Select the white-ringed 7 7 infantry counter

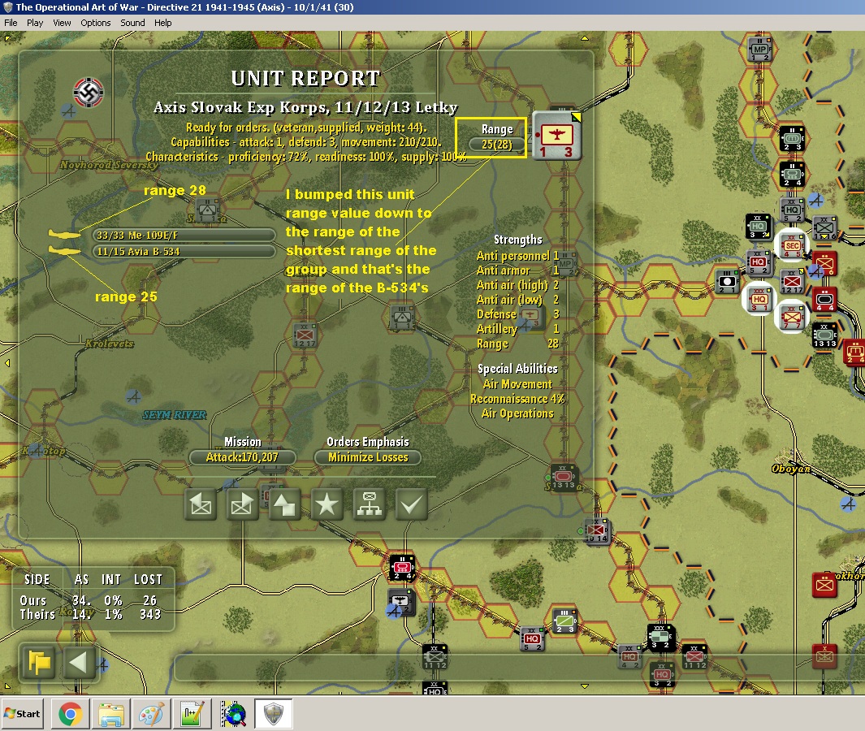click(792, 318)
